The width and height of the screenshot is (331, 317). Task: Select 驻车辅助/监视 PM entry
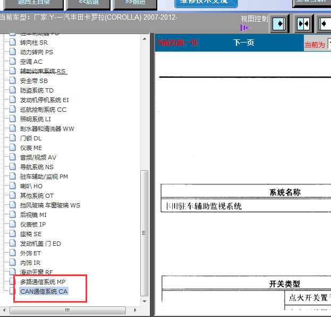tap(44, 177)
